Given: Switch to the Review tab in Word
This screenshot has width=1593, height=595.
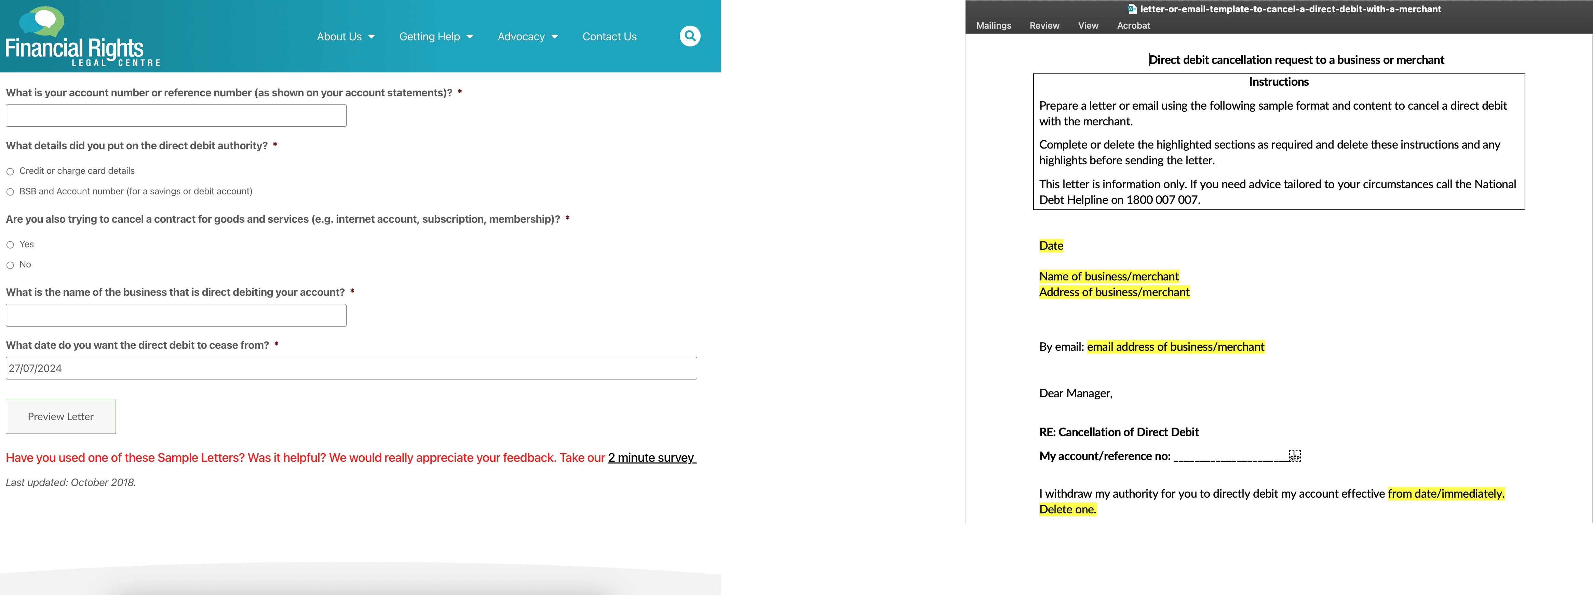Looking at the screenshot, I should click(1044, 25).
